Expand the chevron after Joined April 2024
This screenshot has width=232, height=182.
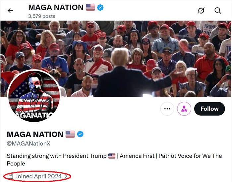(66, 176)
